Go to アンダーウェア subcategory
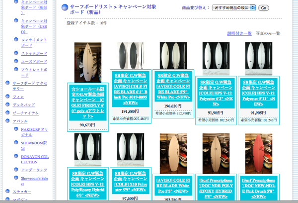The width and height of the screenshot is (298, 203). point(34,170)
